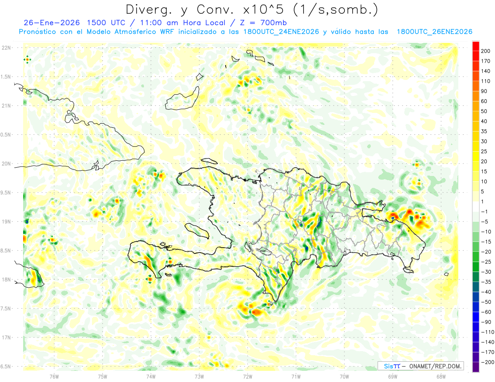
Task: Click the positive 35 legend value
Action: (x=484, y=131)
